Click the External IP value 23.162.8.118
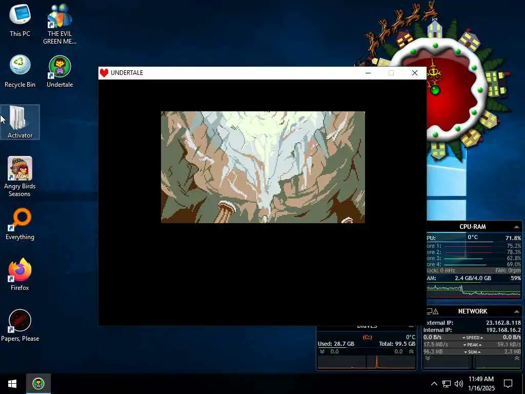The height and width of the screenshot is (394, 525). tap(503, 323)
